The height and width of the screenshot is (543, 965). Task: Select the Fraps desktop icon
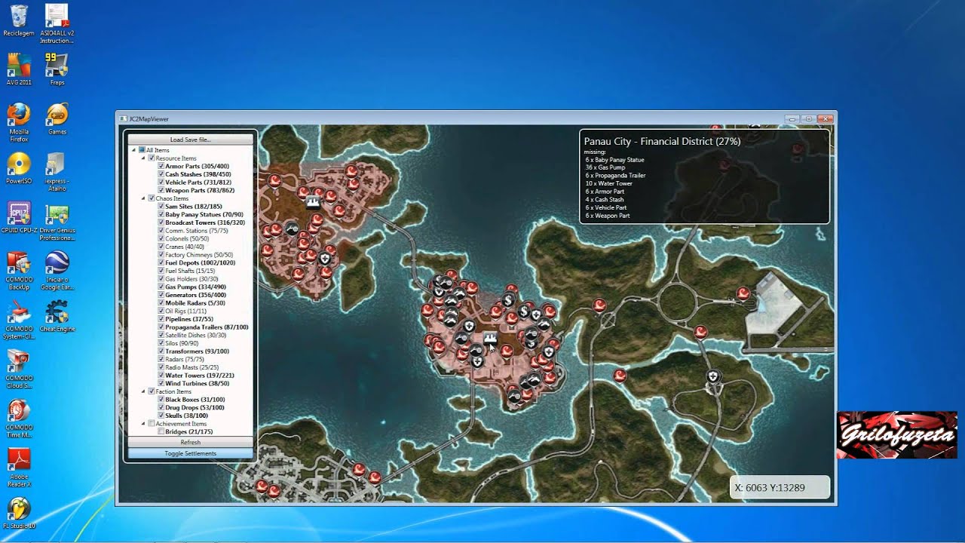[x=57, y=69]
